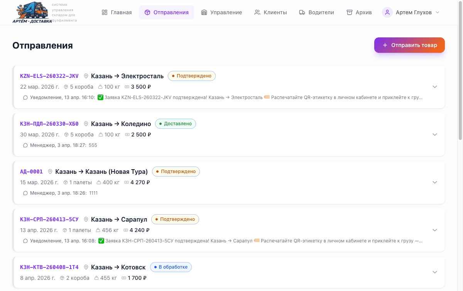Open shipment ID АД-0001 link
Screen dimensions: 463x291
click(31, 172)
